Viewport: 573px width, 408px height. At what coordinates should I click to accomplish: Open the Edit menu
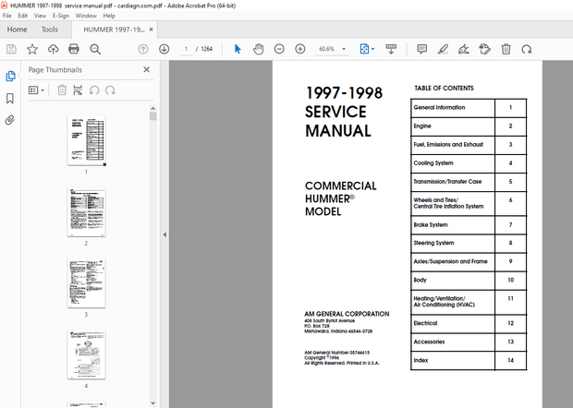click(23, 16)
